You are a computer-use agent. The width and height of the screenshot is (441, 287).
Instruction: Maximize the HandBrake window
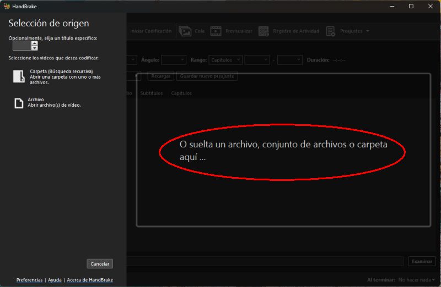pos(411,6)
